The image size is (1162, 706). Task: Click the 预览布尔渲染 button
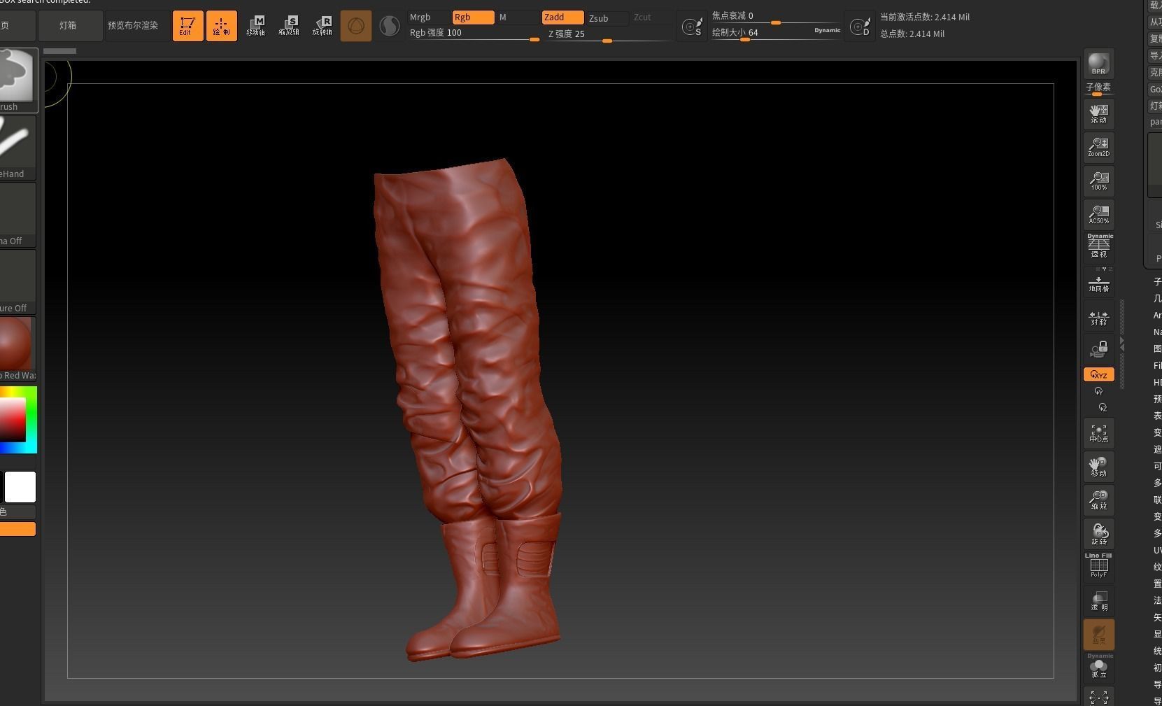133,26
